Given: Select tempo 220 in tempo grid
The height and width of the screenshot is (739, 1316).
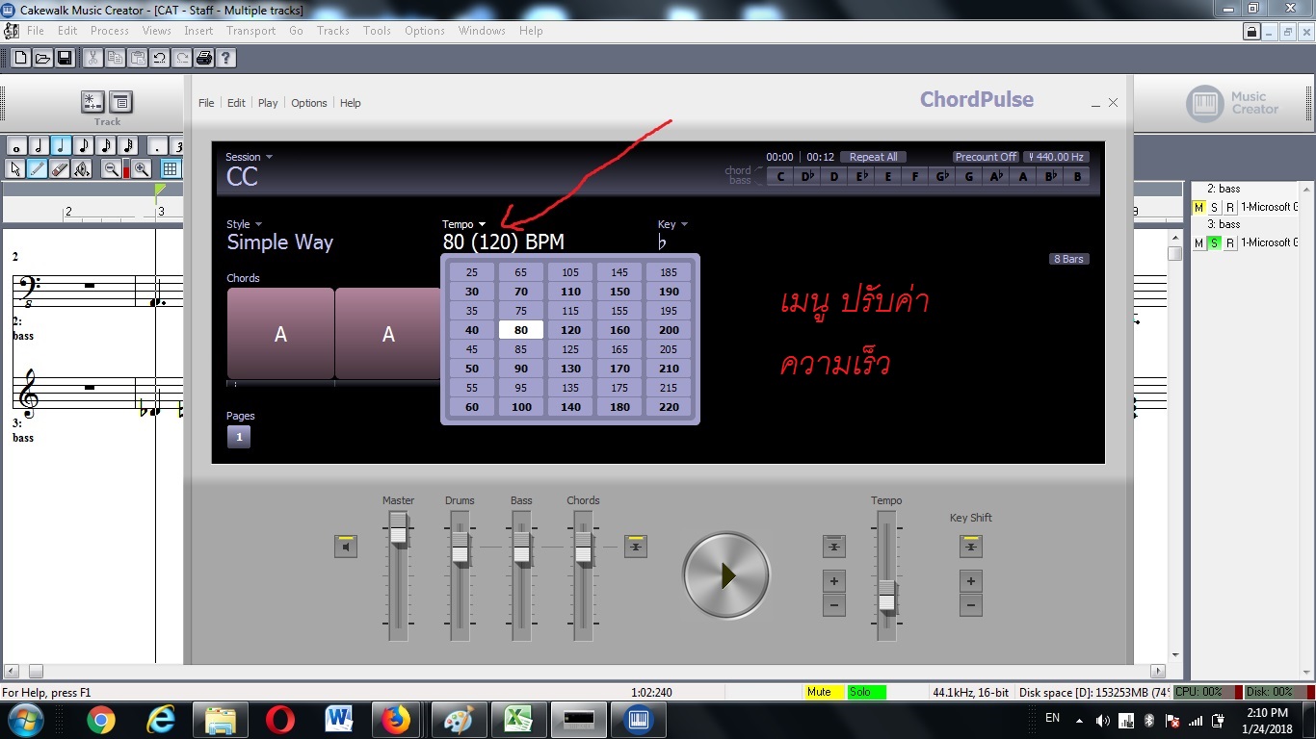Looking at the screenshot, I should point(669,407).
